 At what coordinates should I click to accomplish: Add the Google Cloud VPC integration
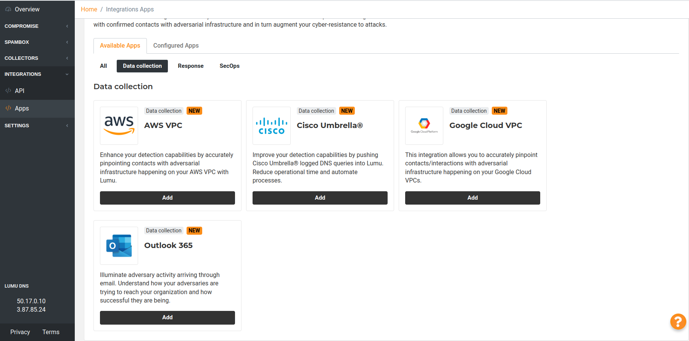472,198
